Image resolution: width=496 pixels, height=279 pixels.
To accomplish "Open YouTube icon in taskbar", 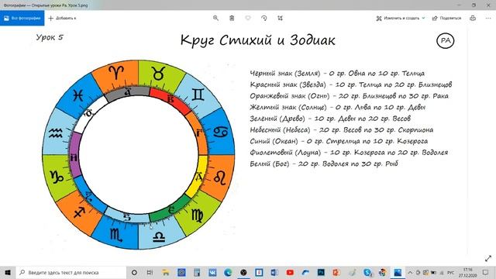I will click(290, 272).
